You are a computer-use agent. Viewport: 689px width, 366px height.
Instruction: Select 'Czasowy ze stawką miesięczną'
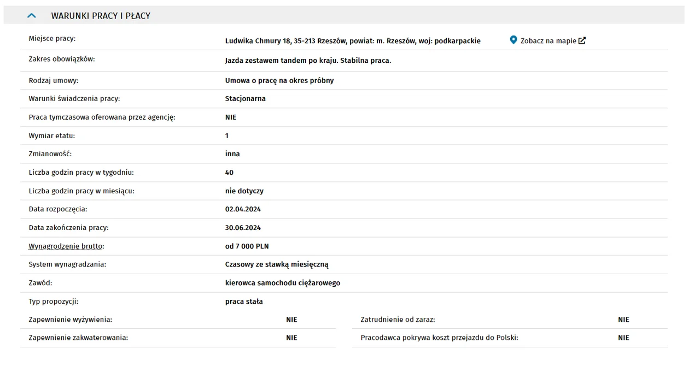pos(277,264)
